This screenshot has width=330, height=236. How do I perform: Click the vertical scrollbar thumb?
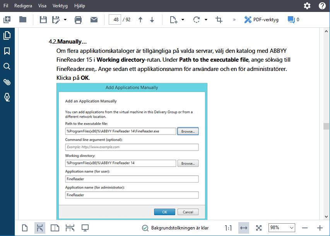[x=326, y=126]
